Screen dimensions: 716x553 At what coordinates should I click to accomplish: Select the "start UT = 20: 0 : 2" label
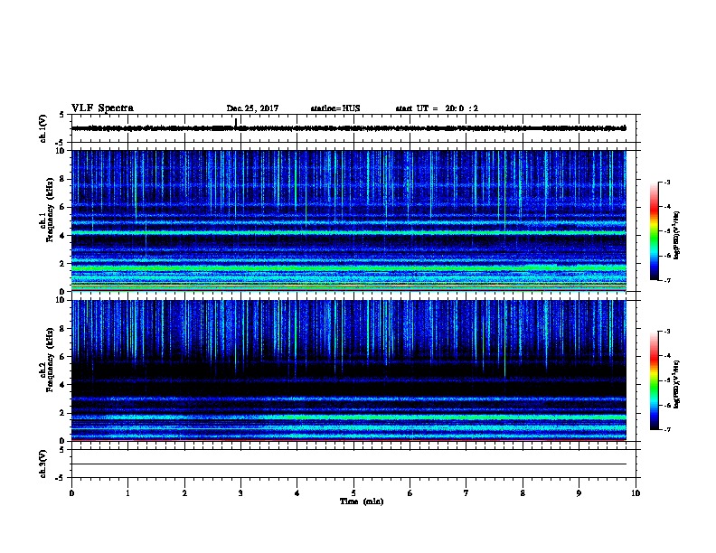pos(437,108)
